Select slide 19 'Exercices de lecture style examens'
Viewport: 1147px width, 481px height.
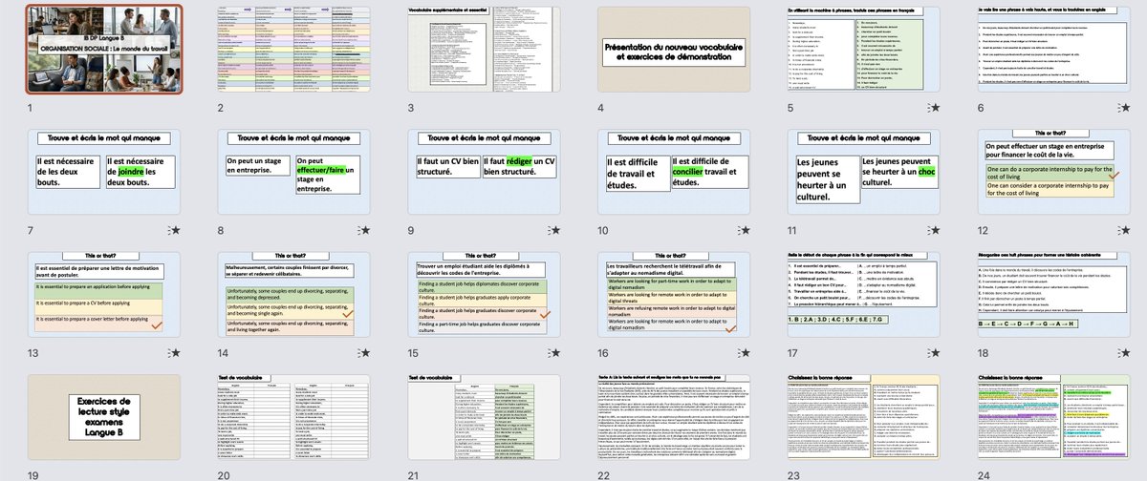103,416
